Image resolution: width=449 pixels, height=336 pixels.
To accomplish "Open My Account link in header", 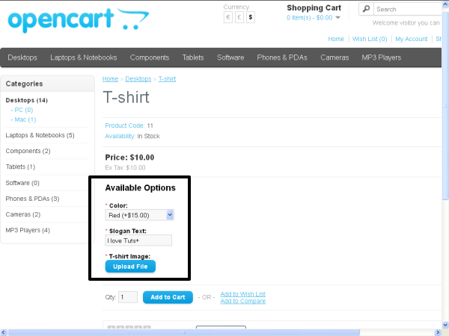I will 411,39.
